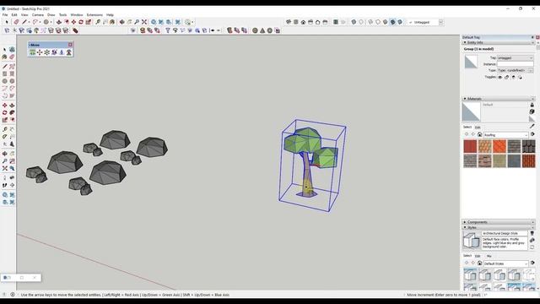Select Move tool in left tool palette
This screenshot has height=304, width=540.
pos(5,106)
